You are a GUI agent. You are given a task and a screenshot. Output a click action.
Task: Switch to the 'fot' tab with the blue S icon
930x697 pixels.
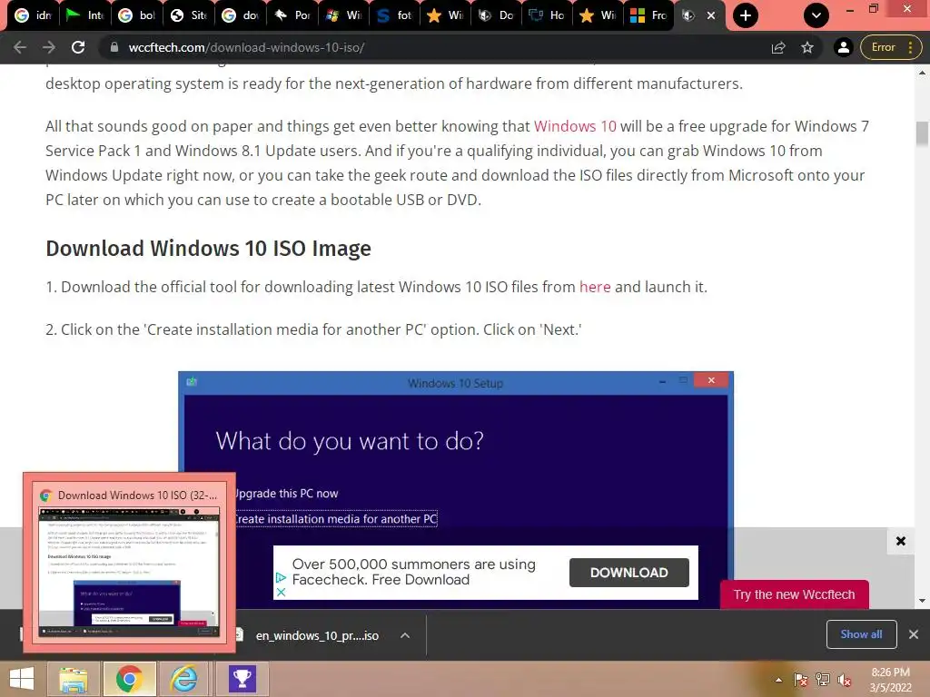click(393, 15)
